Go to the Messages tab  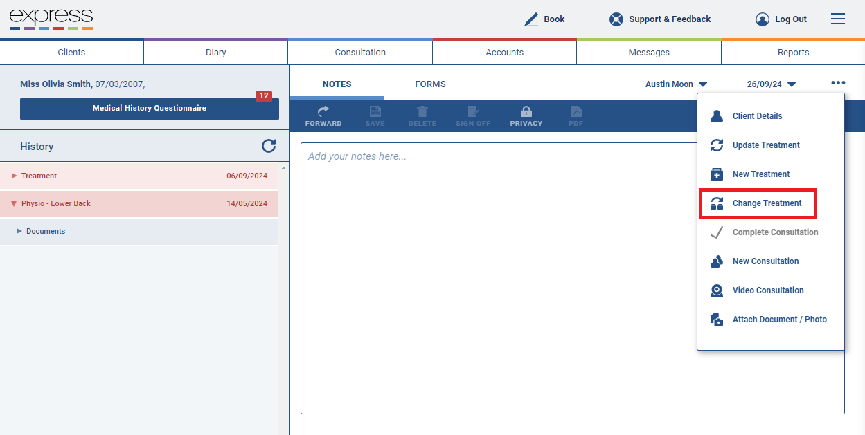pyautogui.click(x=649, y=53)
